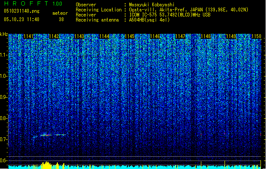The image size is (266, 169).
Task: Click the HROFFT 1.0.0 title text
Action: coord(33,3)
